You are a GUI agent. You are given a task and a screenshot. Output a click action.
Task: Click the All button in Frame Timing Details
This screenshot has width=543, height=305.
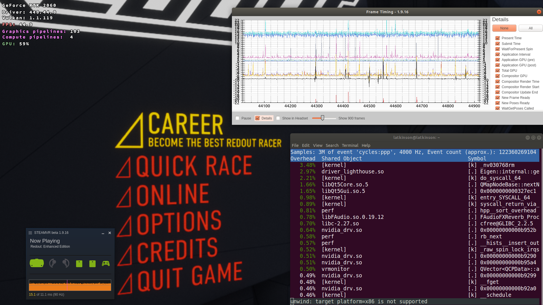pyautogui.click(x=530, y=28)
